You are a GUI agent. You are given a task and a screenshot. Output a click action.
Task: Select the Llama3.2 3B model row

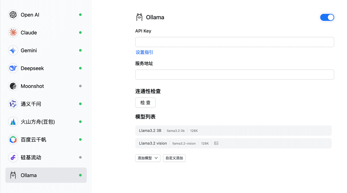coord(233,131)
